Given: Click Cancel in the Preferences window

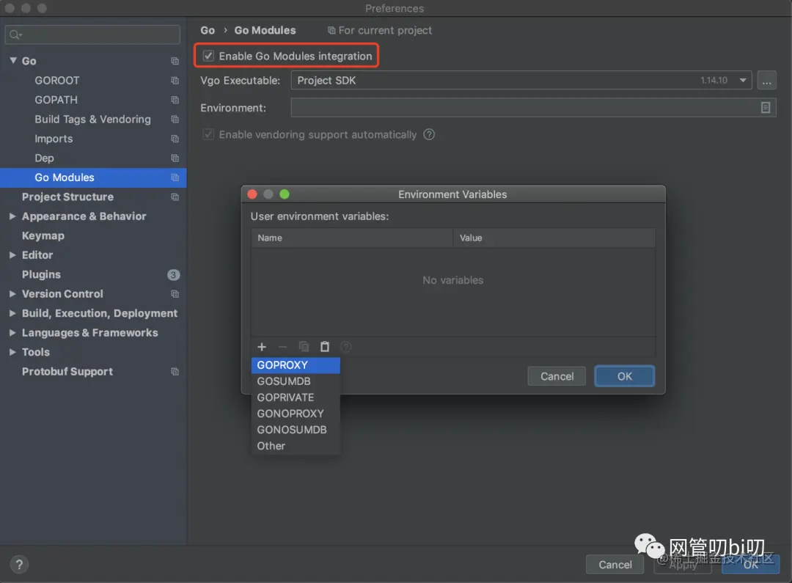Looking at the screenshot, I should (615, 565).
